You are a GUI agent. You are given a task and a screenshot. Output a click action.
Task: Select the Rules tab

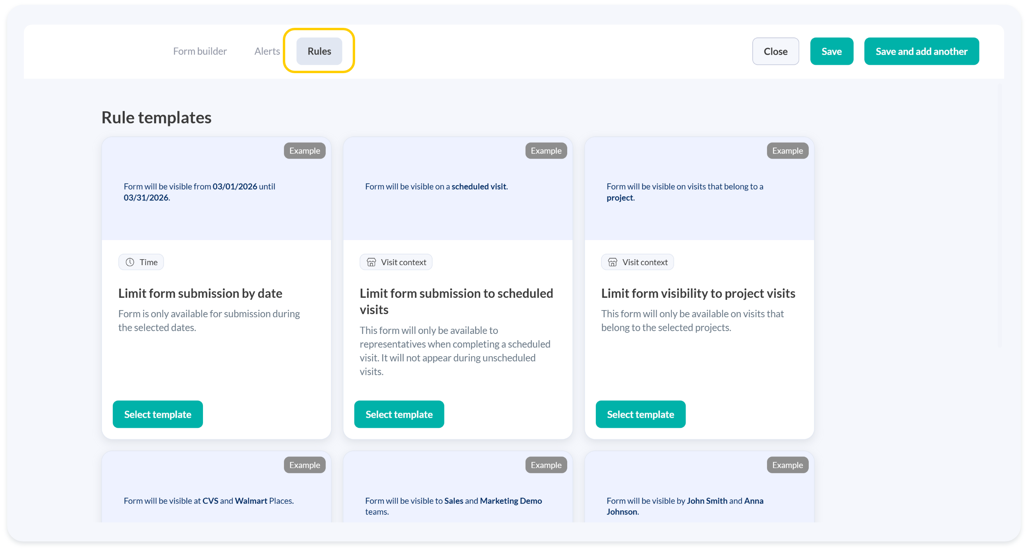319,51
